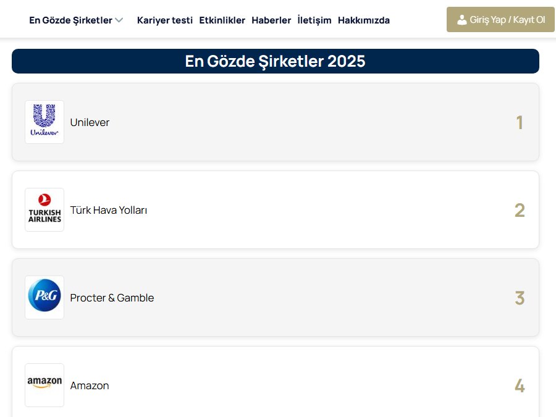Expand the En Gözde Şirketler chevron
The height and width of the screenshot is (417, 556).
pos(119,20)
